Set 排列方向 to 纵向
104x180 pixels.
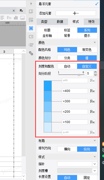point(87,149)
